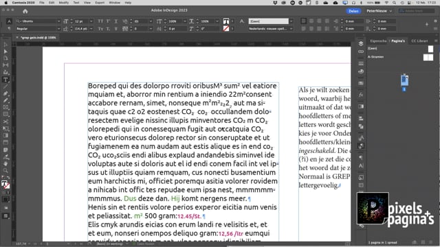Open the Stroke panel from dock
The image size is (440, 247).
pos(361,63)
